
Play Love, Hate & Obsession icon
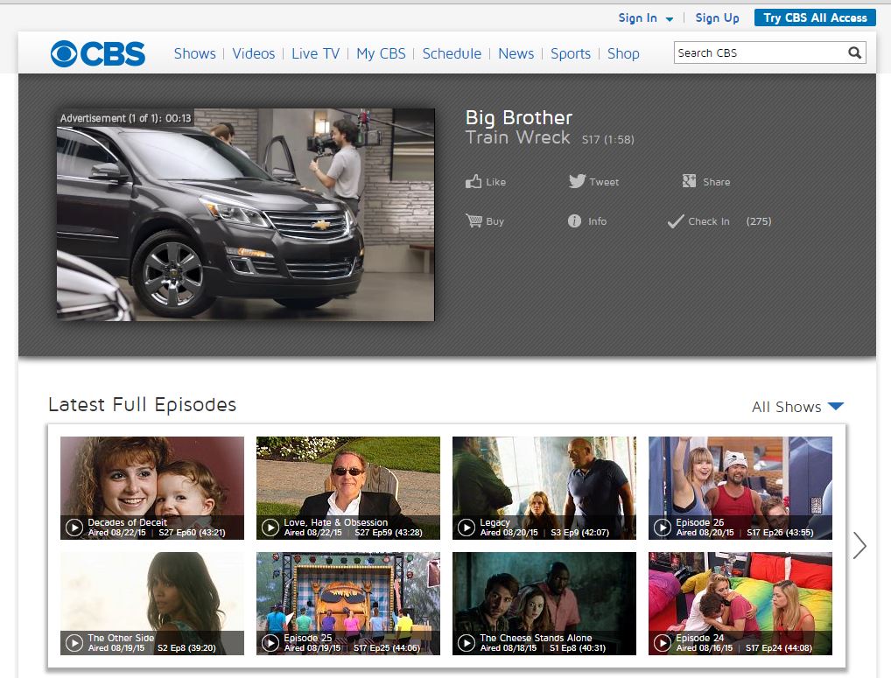270,528
